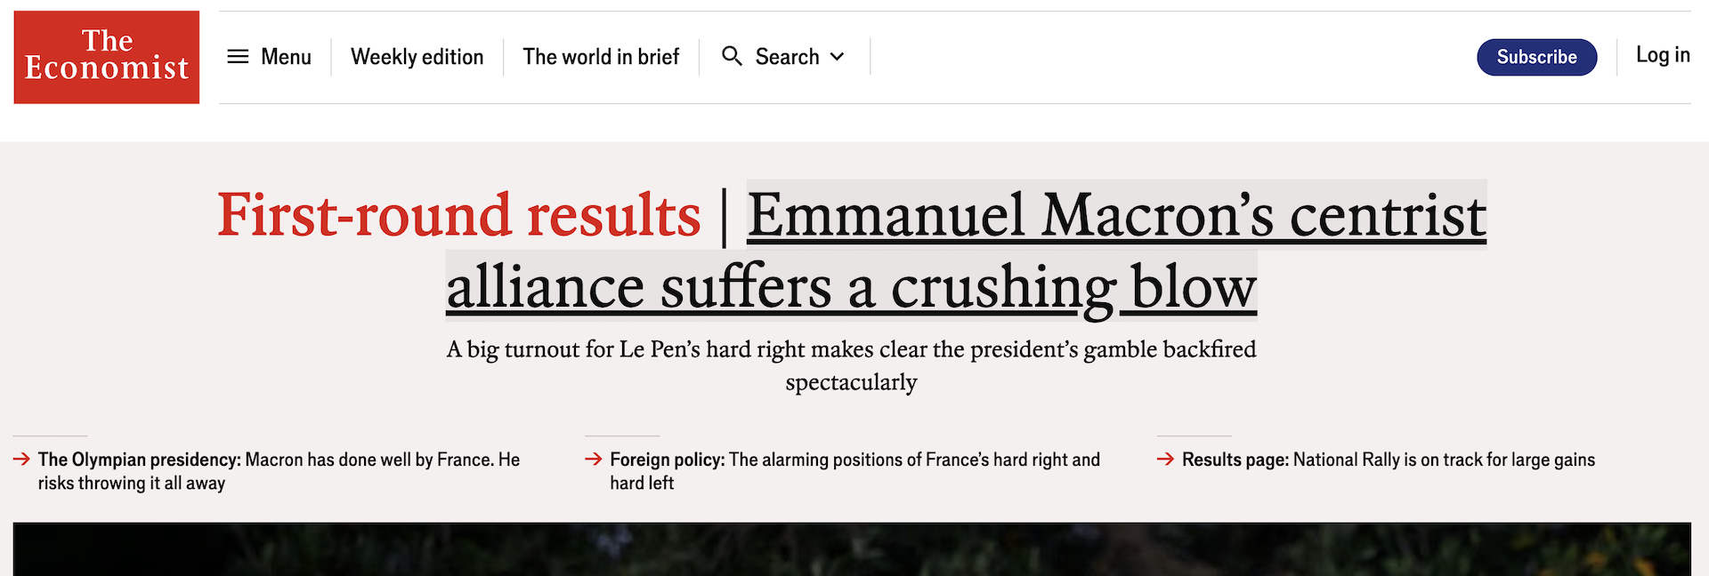
Task: Click the hero image below headlines
Action: click(852, 549)
